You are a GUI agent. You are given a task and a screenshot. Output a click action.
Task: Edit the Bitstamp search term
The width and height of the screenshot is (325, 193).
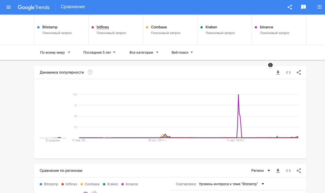[x=61, y=30]
